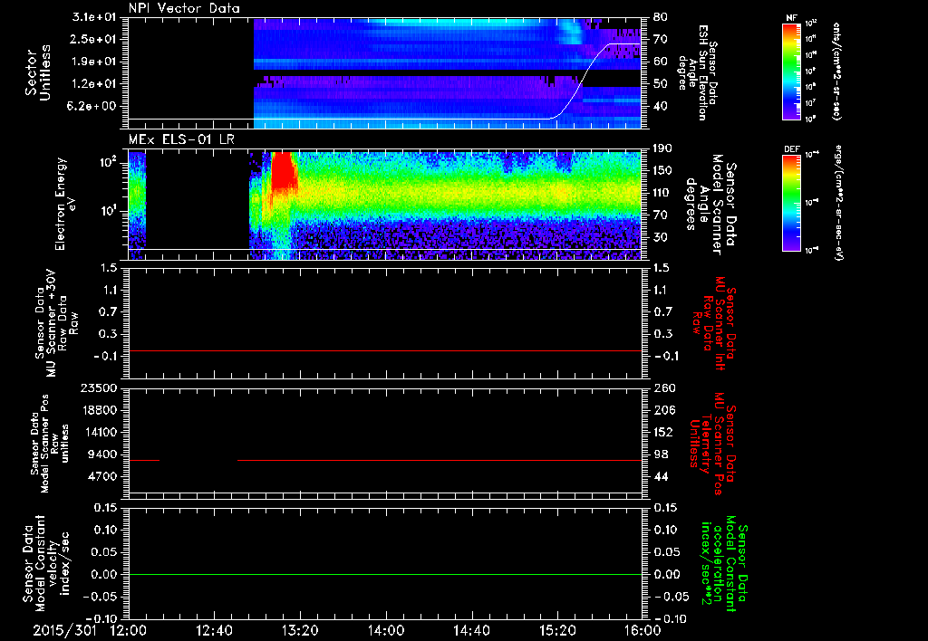Click the 14:00 time axis label
The width and height of the screenshot is (928, 641).
click(x=386, y=630)
